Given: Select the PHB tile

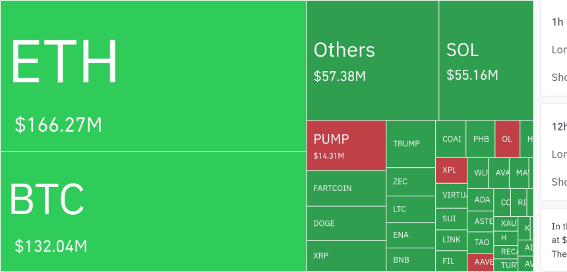Looking at the screenshot, I should point(481,139).
